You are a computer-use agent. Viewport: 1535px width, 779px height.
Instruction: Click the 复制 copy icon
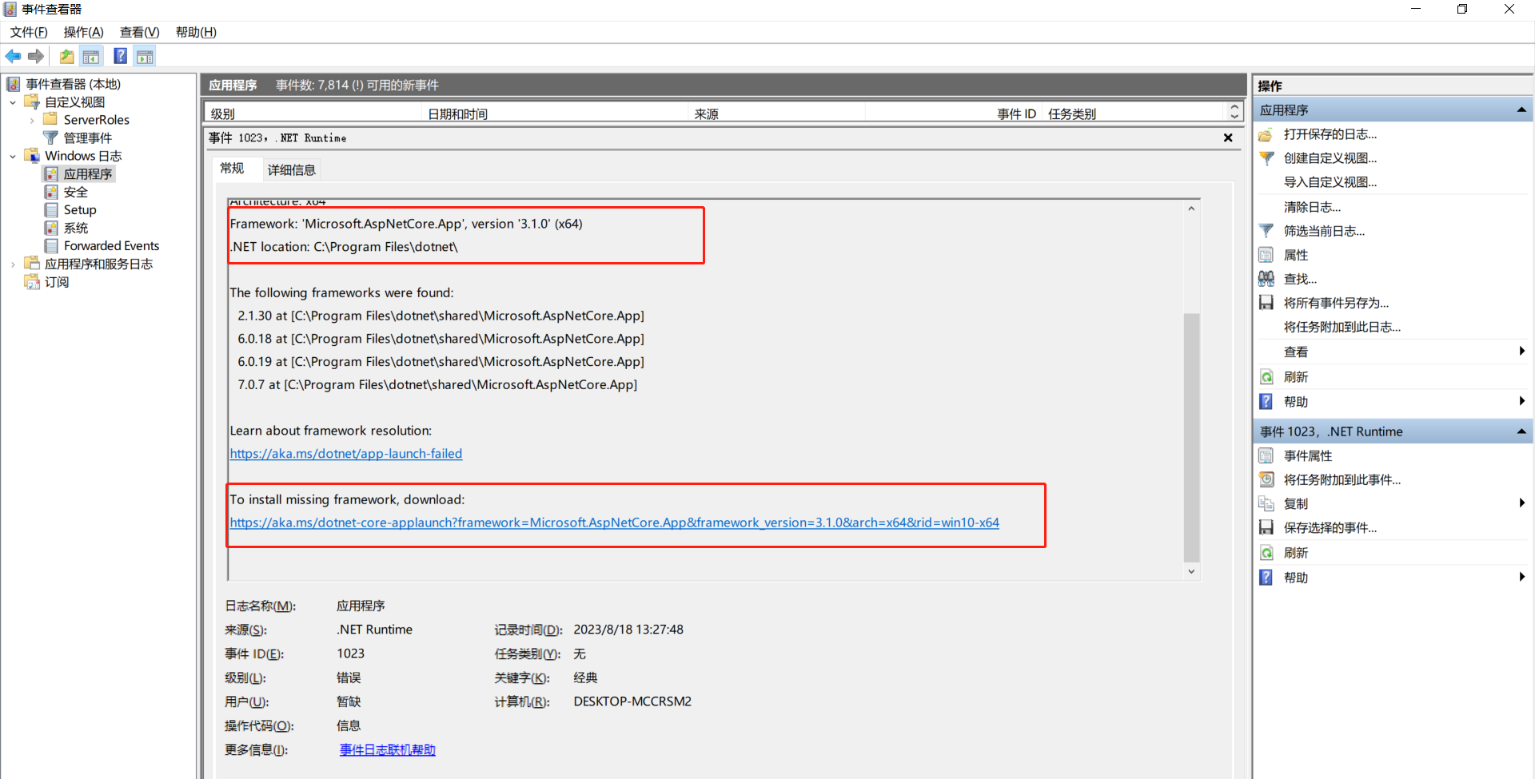tap(1266, 503)
